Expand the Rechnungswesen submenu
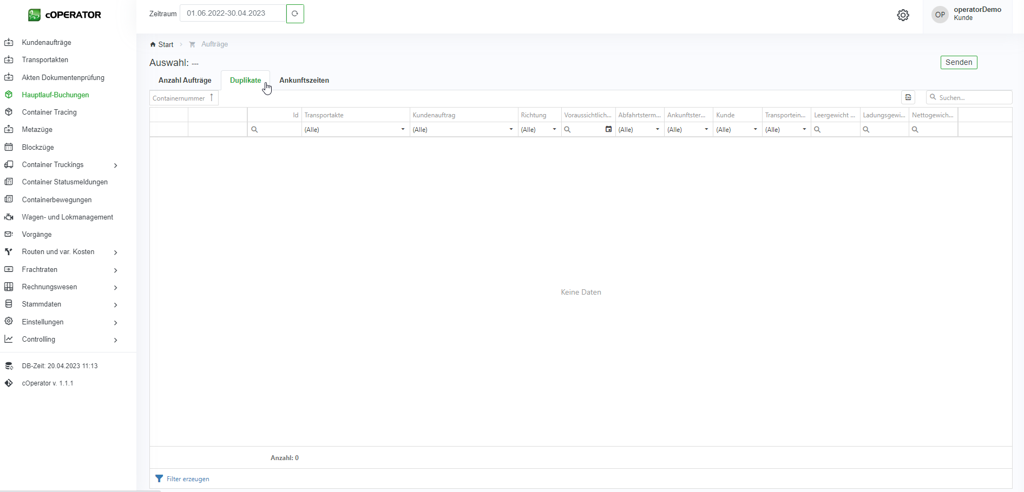 click(115, 287)
